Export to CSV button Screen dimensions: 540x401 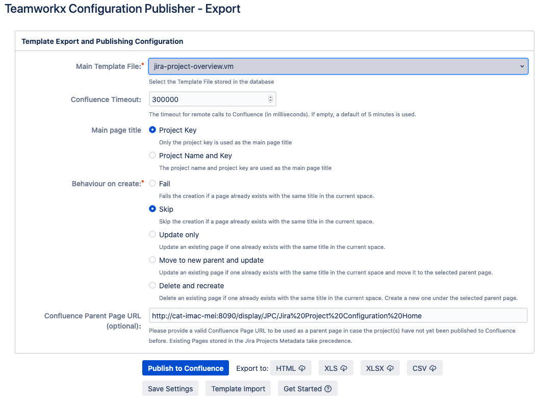(425, 368)
